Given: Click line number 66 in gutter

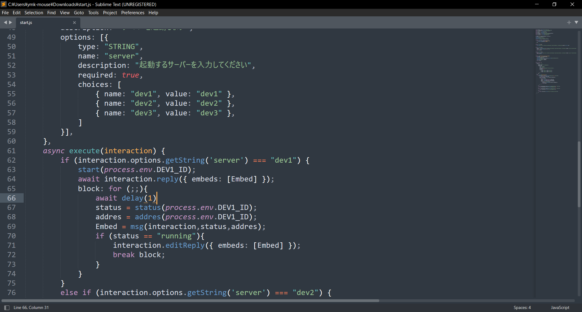Looking at the screenshot, I should point(12,198).
